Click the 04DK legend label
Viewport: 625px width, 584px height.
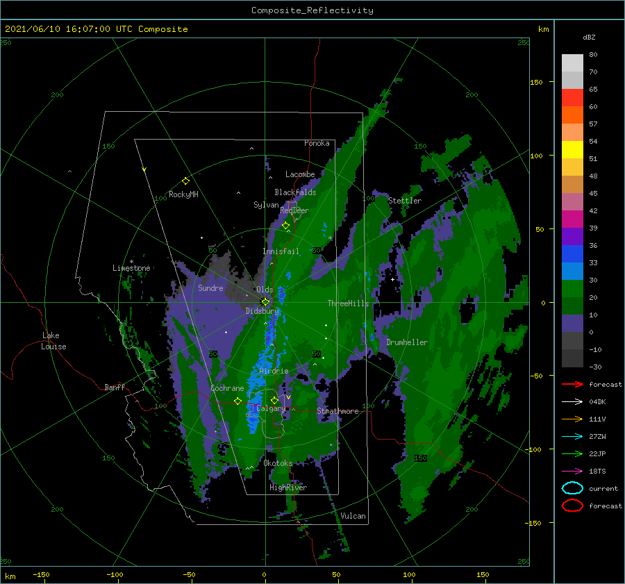[x=597, y=402]
